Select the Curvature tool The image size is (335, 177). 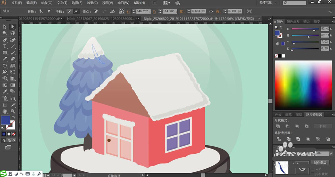[x=13, y=40]
